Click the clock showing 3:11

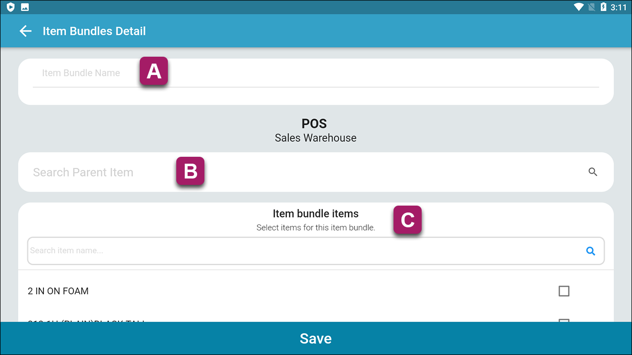pos(618,7)
